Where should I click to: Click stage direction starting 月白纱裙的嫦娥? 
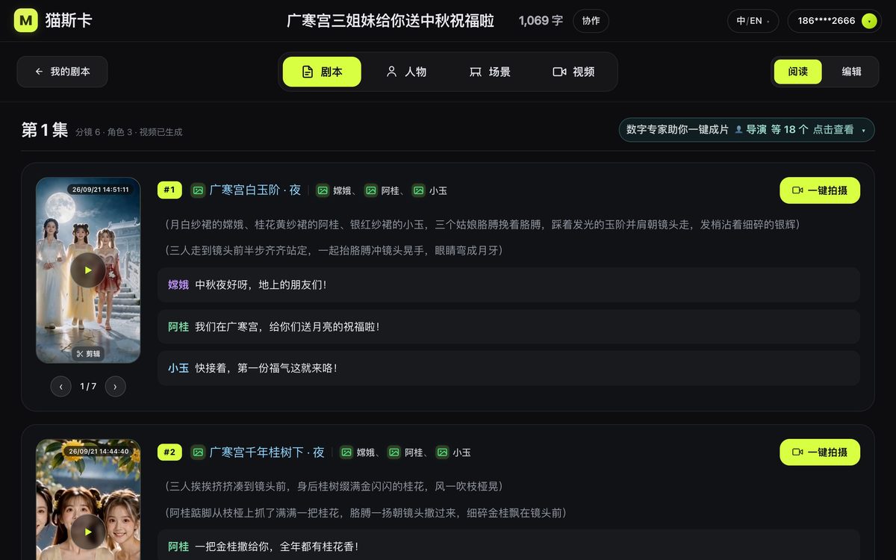coord(482,225)
